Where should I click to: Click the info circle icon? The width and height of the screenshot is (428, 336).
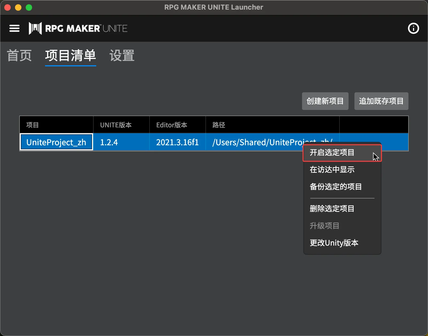[413, 28]
